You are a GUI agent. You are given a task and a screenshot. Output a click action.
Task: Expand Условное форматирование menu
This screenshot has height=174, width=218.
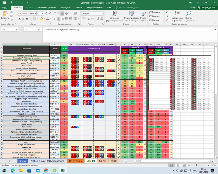[114, 16]
